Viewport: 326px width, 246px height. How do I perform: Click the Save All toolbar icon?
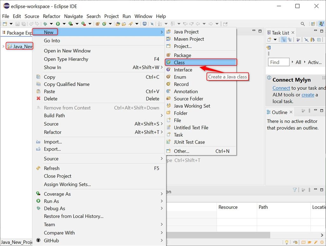(x=24, y=24)
